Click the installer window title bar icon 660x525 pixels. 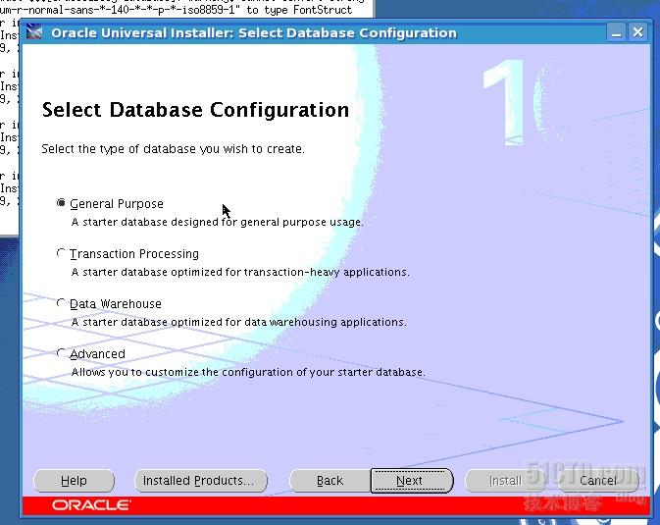(34, 32)
